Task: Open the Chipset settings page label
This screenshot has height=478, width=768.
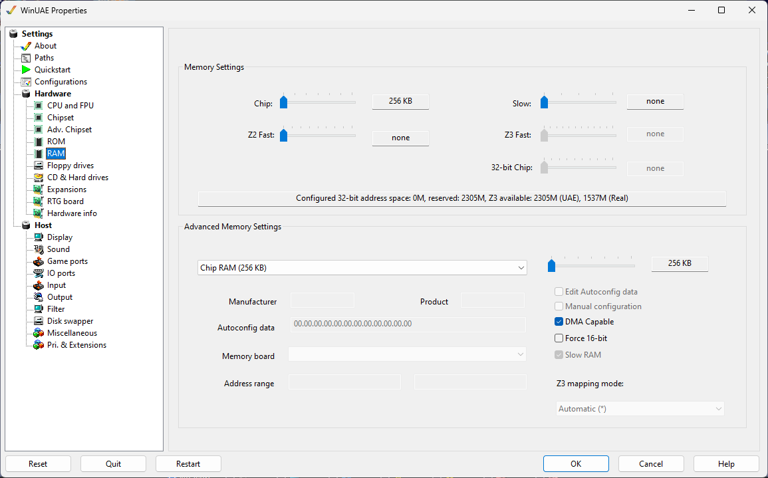Action: coord(61,118)
